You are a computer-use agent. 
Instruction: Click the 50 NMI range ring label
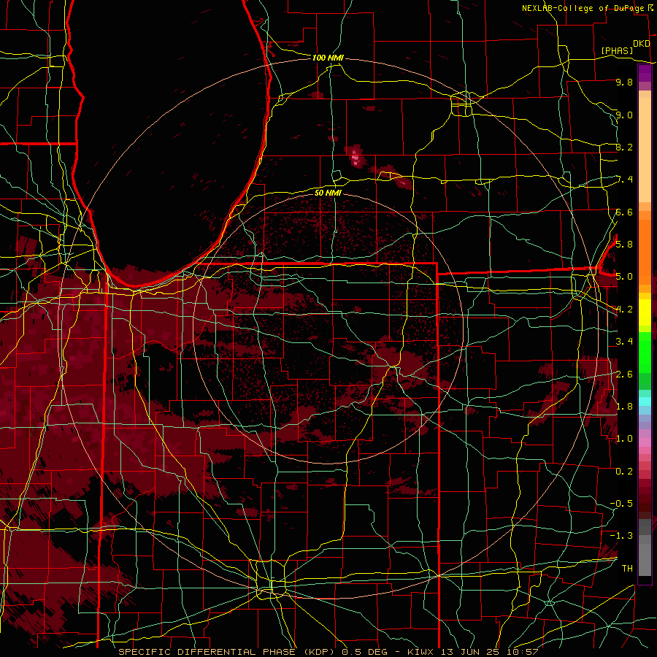328,193
